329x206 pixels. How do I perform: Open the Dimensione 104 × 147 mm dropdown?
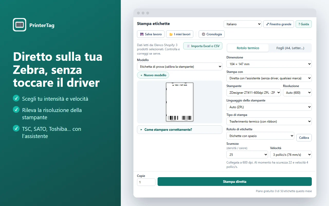pos(269,64)
